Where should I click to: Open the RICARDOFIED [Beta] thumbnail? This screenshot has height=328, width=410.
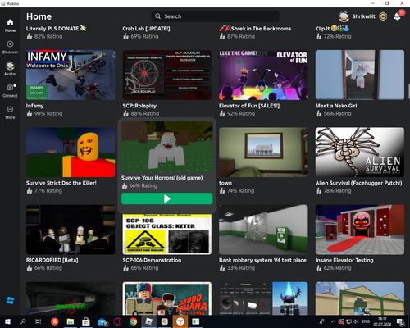pos(71,230)
